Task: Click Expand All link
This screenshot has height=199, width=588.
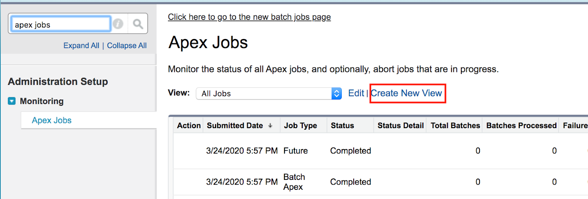Action: (81, 46)
